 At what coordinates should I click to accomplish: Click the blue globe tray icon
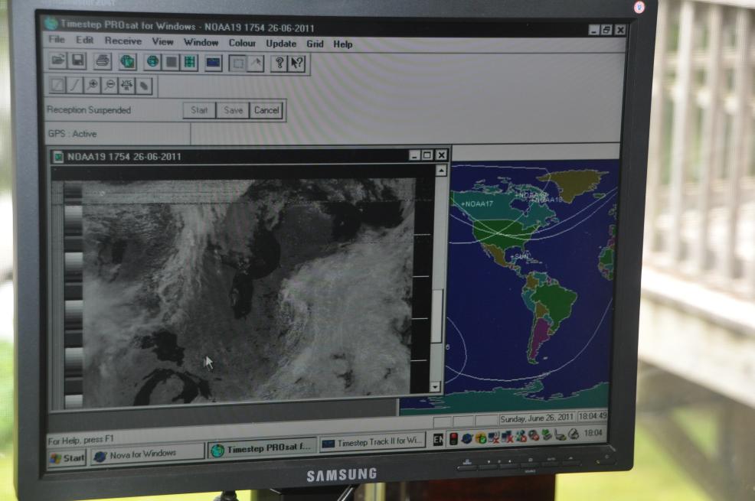coord(466,438)
